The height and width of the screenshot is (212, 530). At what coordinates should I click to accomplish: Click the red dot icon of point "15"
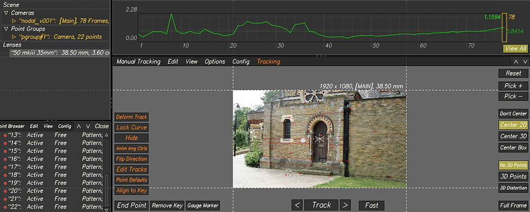(5, 151)
